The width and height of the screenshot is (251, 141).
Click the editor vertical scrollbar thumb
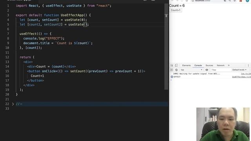[166, 46]
